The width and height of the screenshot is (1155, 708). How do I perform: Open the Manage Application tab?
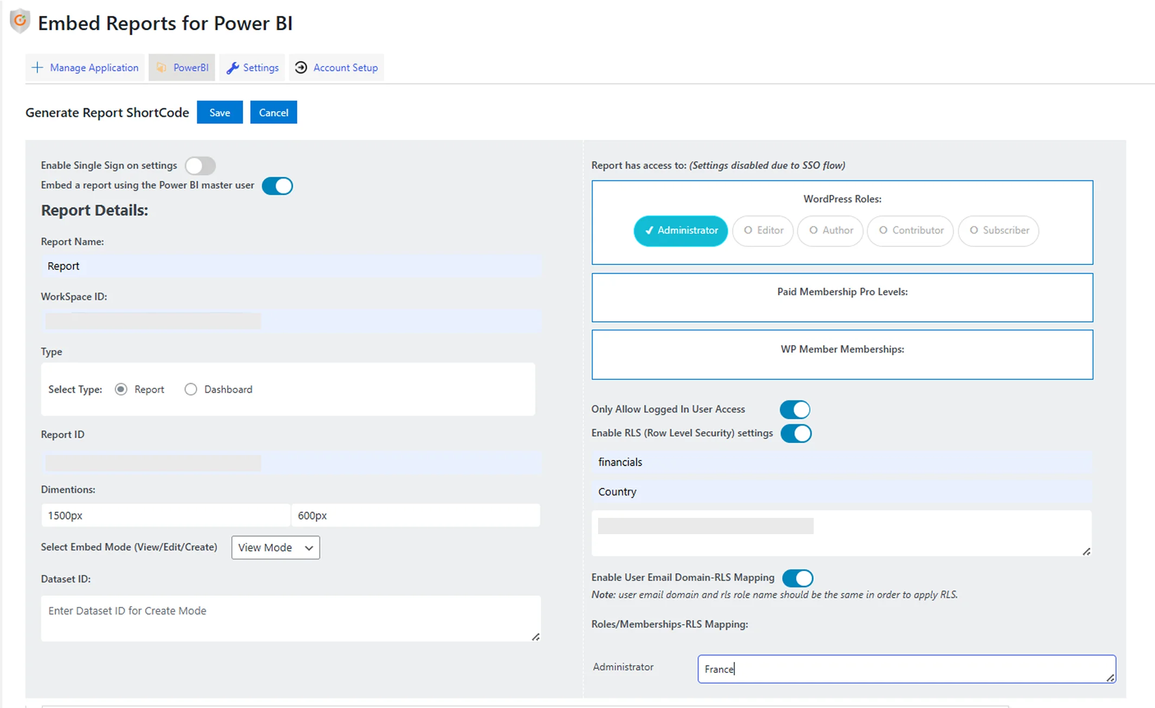coord(85,68)
